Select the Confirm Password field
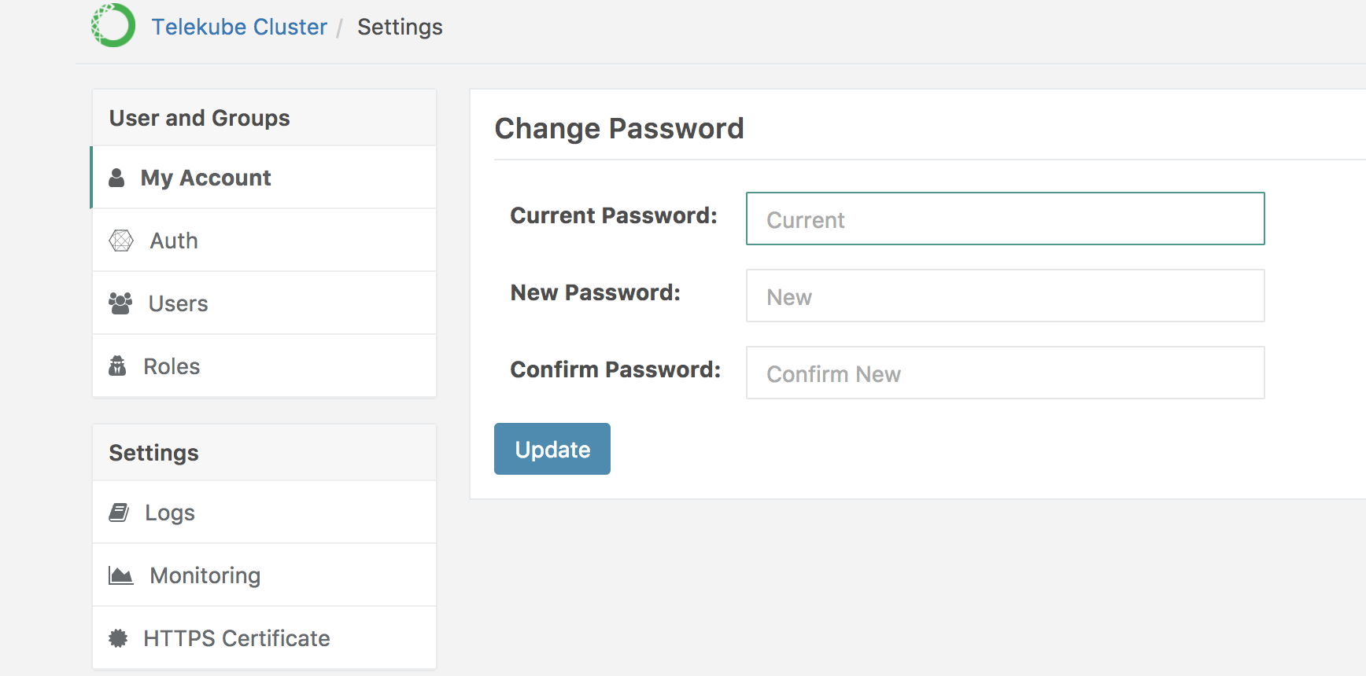Viewport: 1366px width, 676px height. click(1005, 373)
